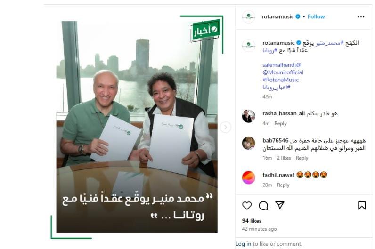Viewport: 375px width, 249px height.
Task: Open comment bubble icon
Action: coord(263,206)
